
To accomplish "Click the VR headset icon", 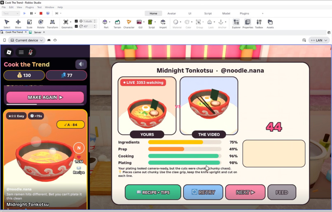I will [55, 40].
